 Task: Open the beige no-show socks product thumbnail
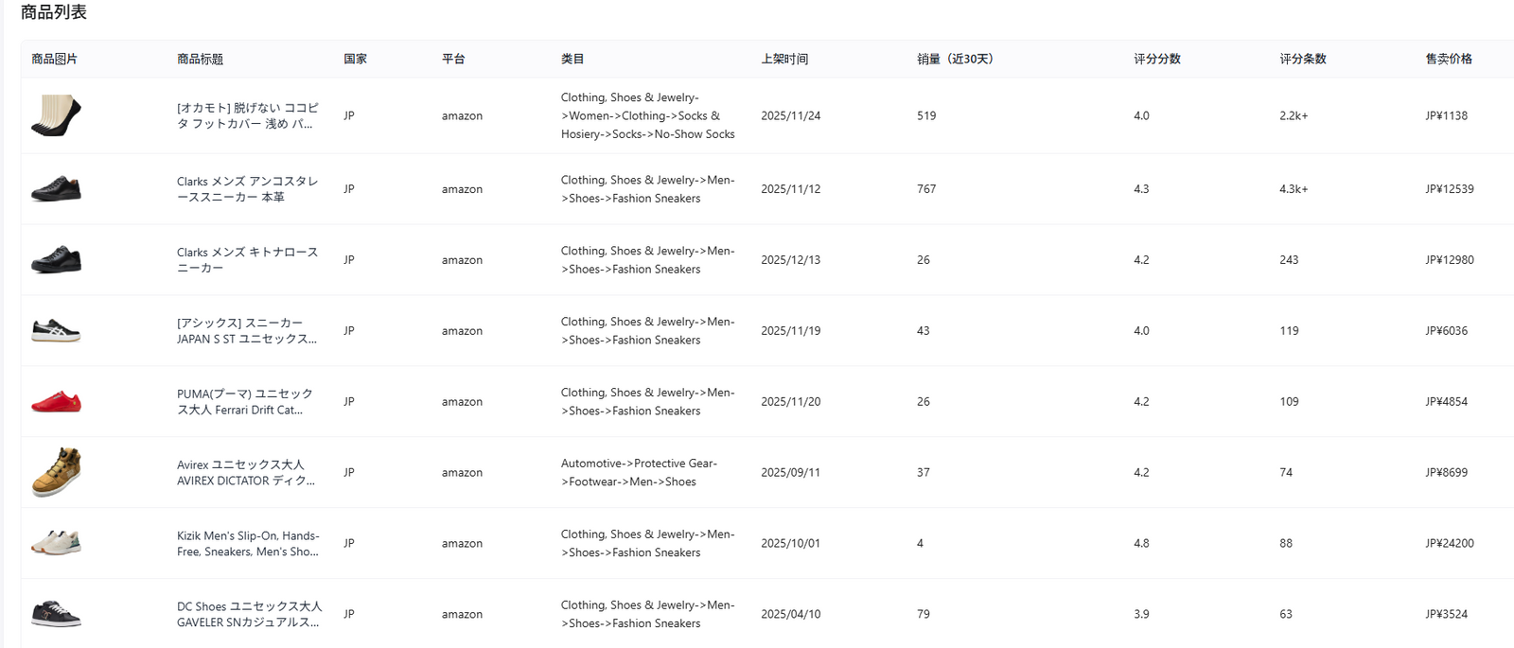coord(56,115)
